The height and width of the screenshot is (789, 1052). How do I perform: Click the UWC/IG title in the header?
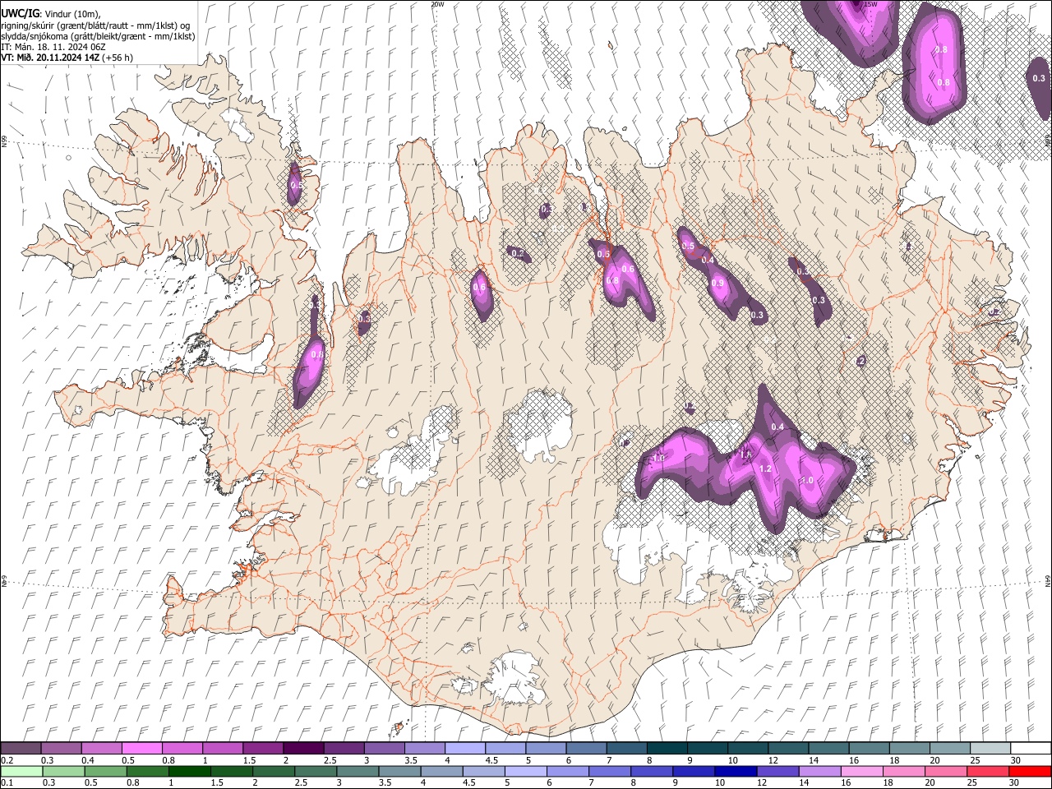[x=20, y=13]
